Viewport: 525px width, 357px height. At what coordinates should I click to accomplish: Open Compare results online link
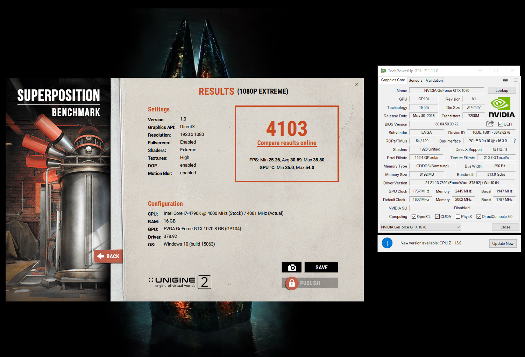point(287,143)
